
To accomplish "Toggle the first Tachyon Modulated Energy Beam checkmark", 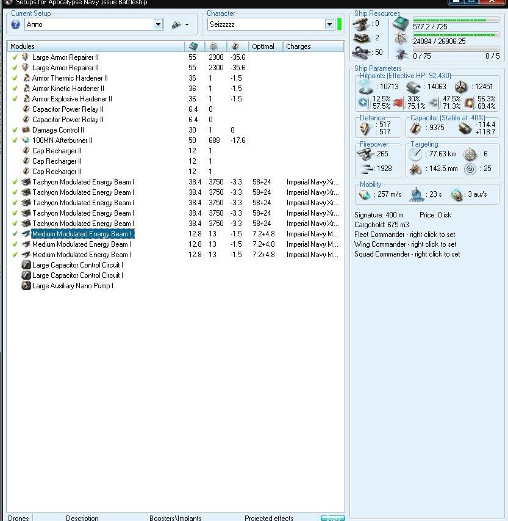I will point(15,182).
